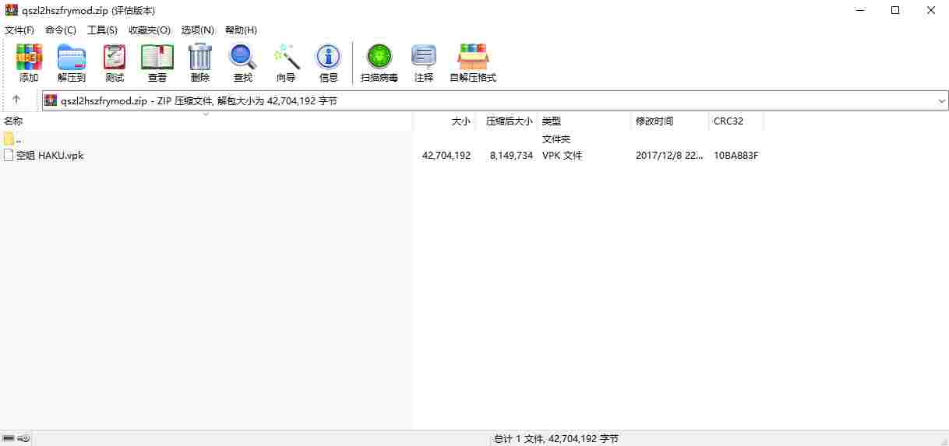Sort by the CRC32 column header
This screenshot has width=949, height=446.
click(x=736, y=121)
